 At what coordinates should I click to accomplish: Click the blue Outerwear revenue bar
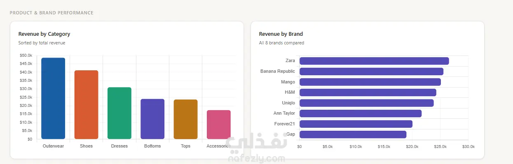[53, 98]
